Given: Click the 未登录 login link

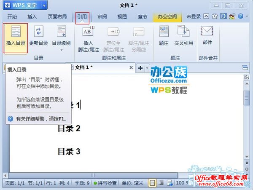Looking at the screenshot, I should point(194,16).
